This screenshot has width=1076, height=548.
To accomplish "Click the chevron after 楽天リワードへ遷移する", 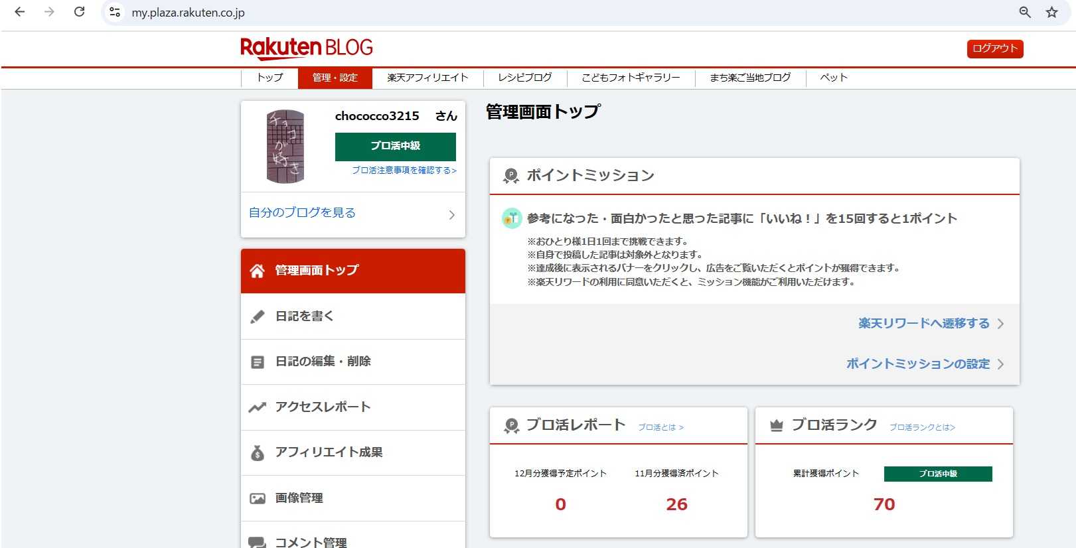I will pyautogui.click(x=1000, y=324).
